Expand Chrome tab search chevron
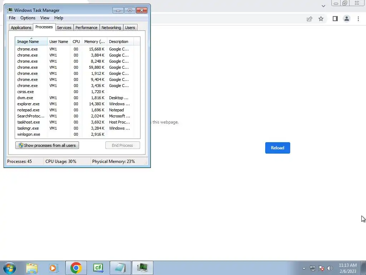Image resolution: width=366 pixels, height=275 pixels. [x=323, y=6]
